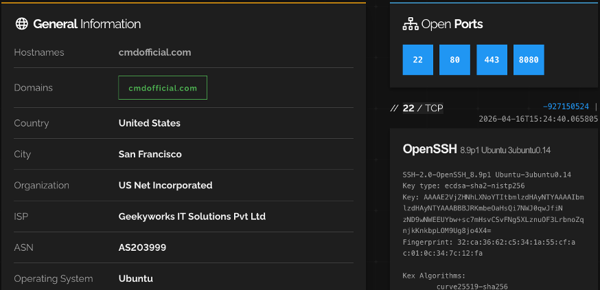
Task: Select organization US Net Incorporated
Action: (165, 185)
